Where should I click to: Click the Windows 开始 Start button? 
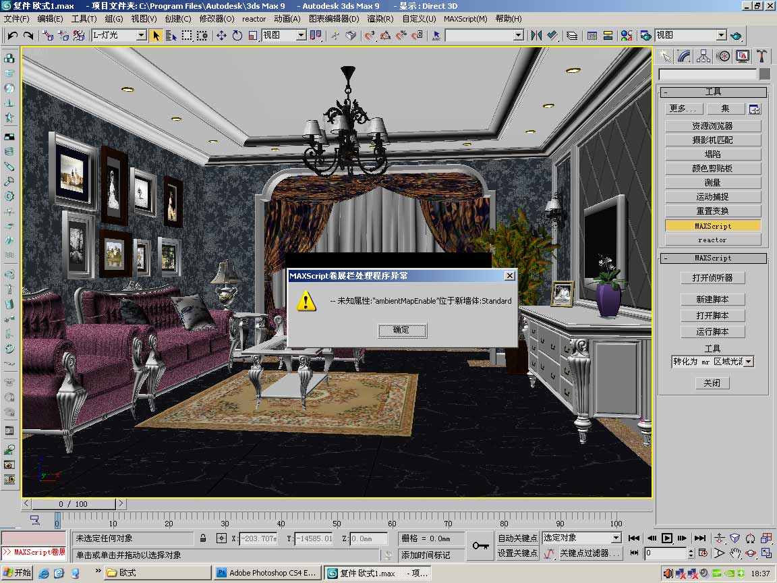tap(18, 573)
